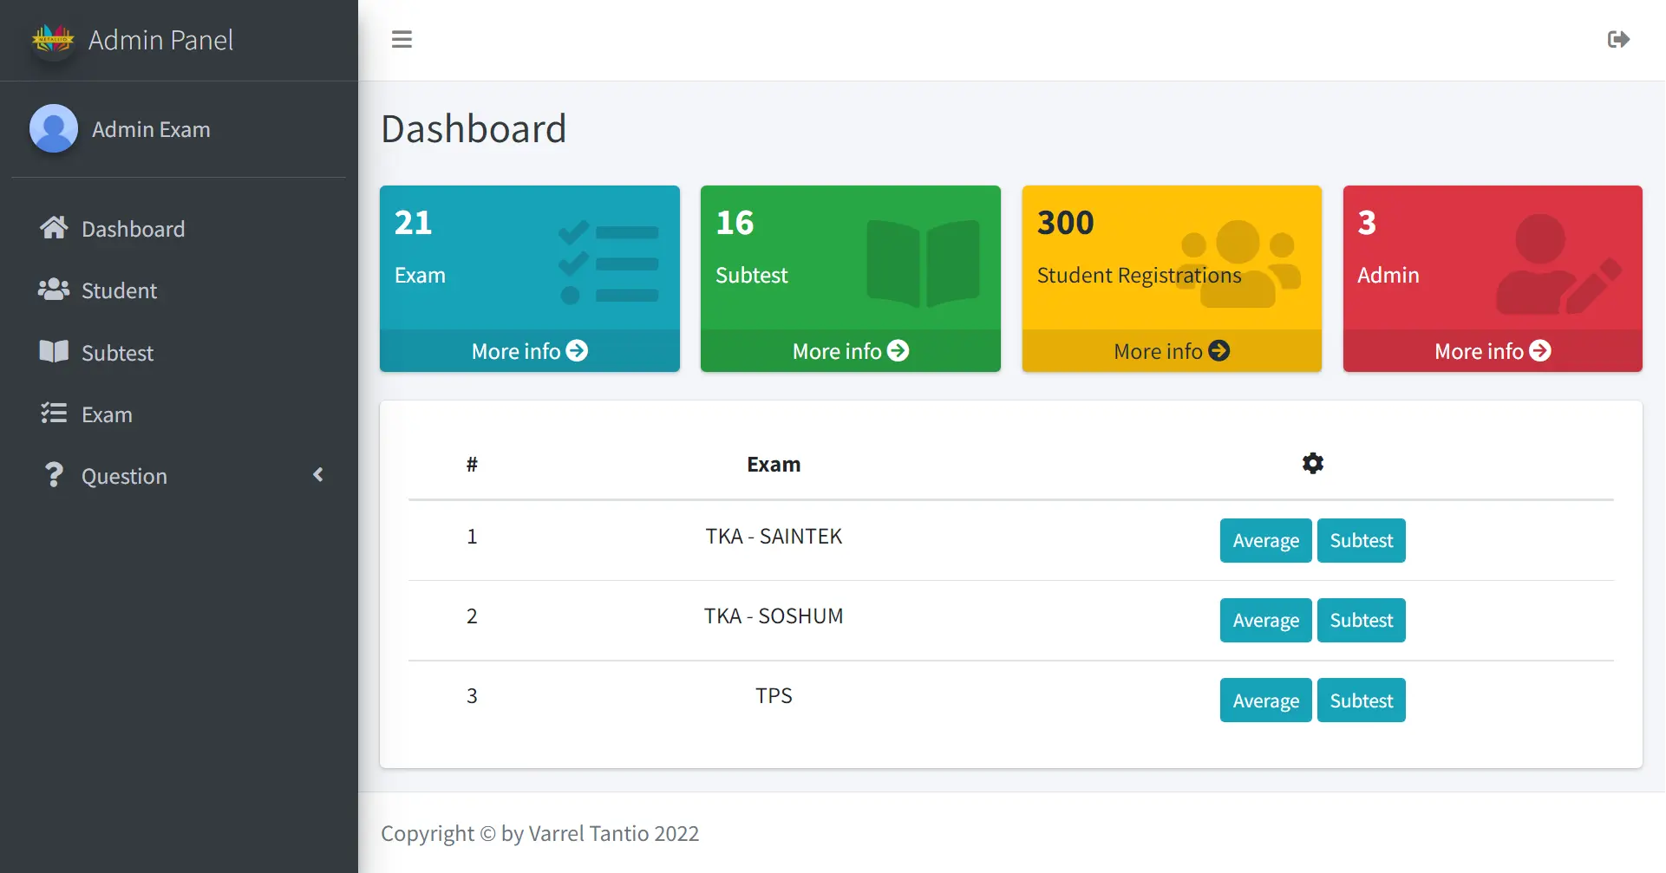Open the Student menu item
Screen dimensions: 1666x873
click(179, 290)
